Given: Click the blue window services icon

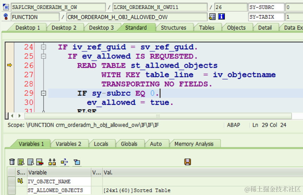Looking at the screenshot, I should (x=77, y=162).
